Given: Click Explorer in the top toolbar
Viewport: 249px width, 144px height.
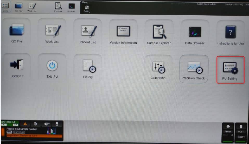Looking at the screenshot, I should point(58,7).
